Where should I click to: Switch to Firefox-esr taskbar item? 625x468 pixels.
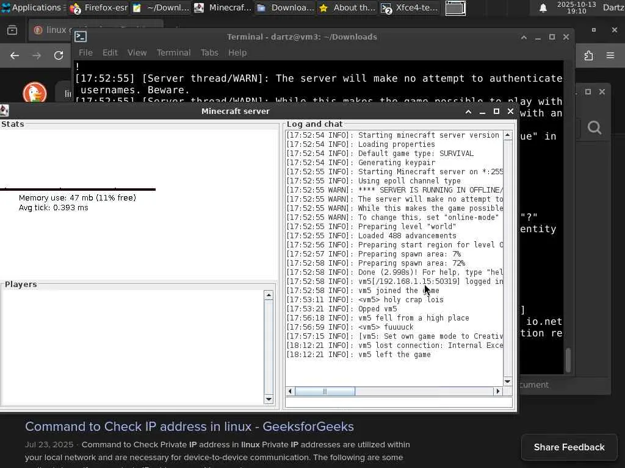pyautogui.click(x=98, y=7)
